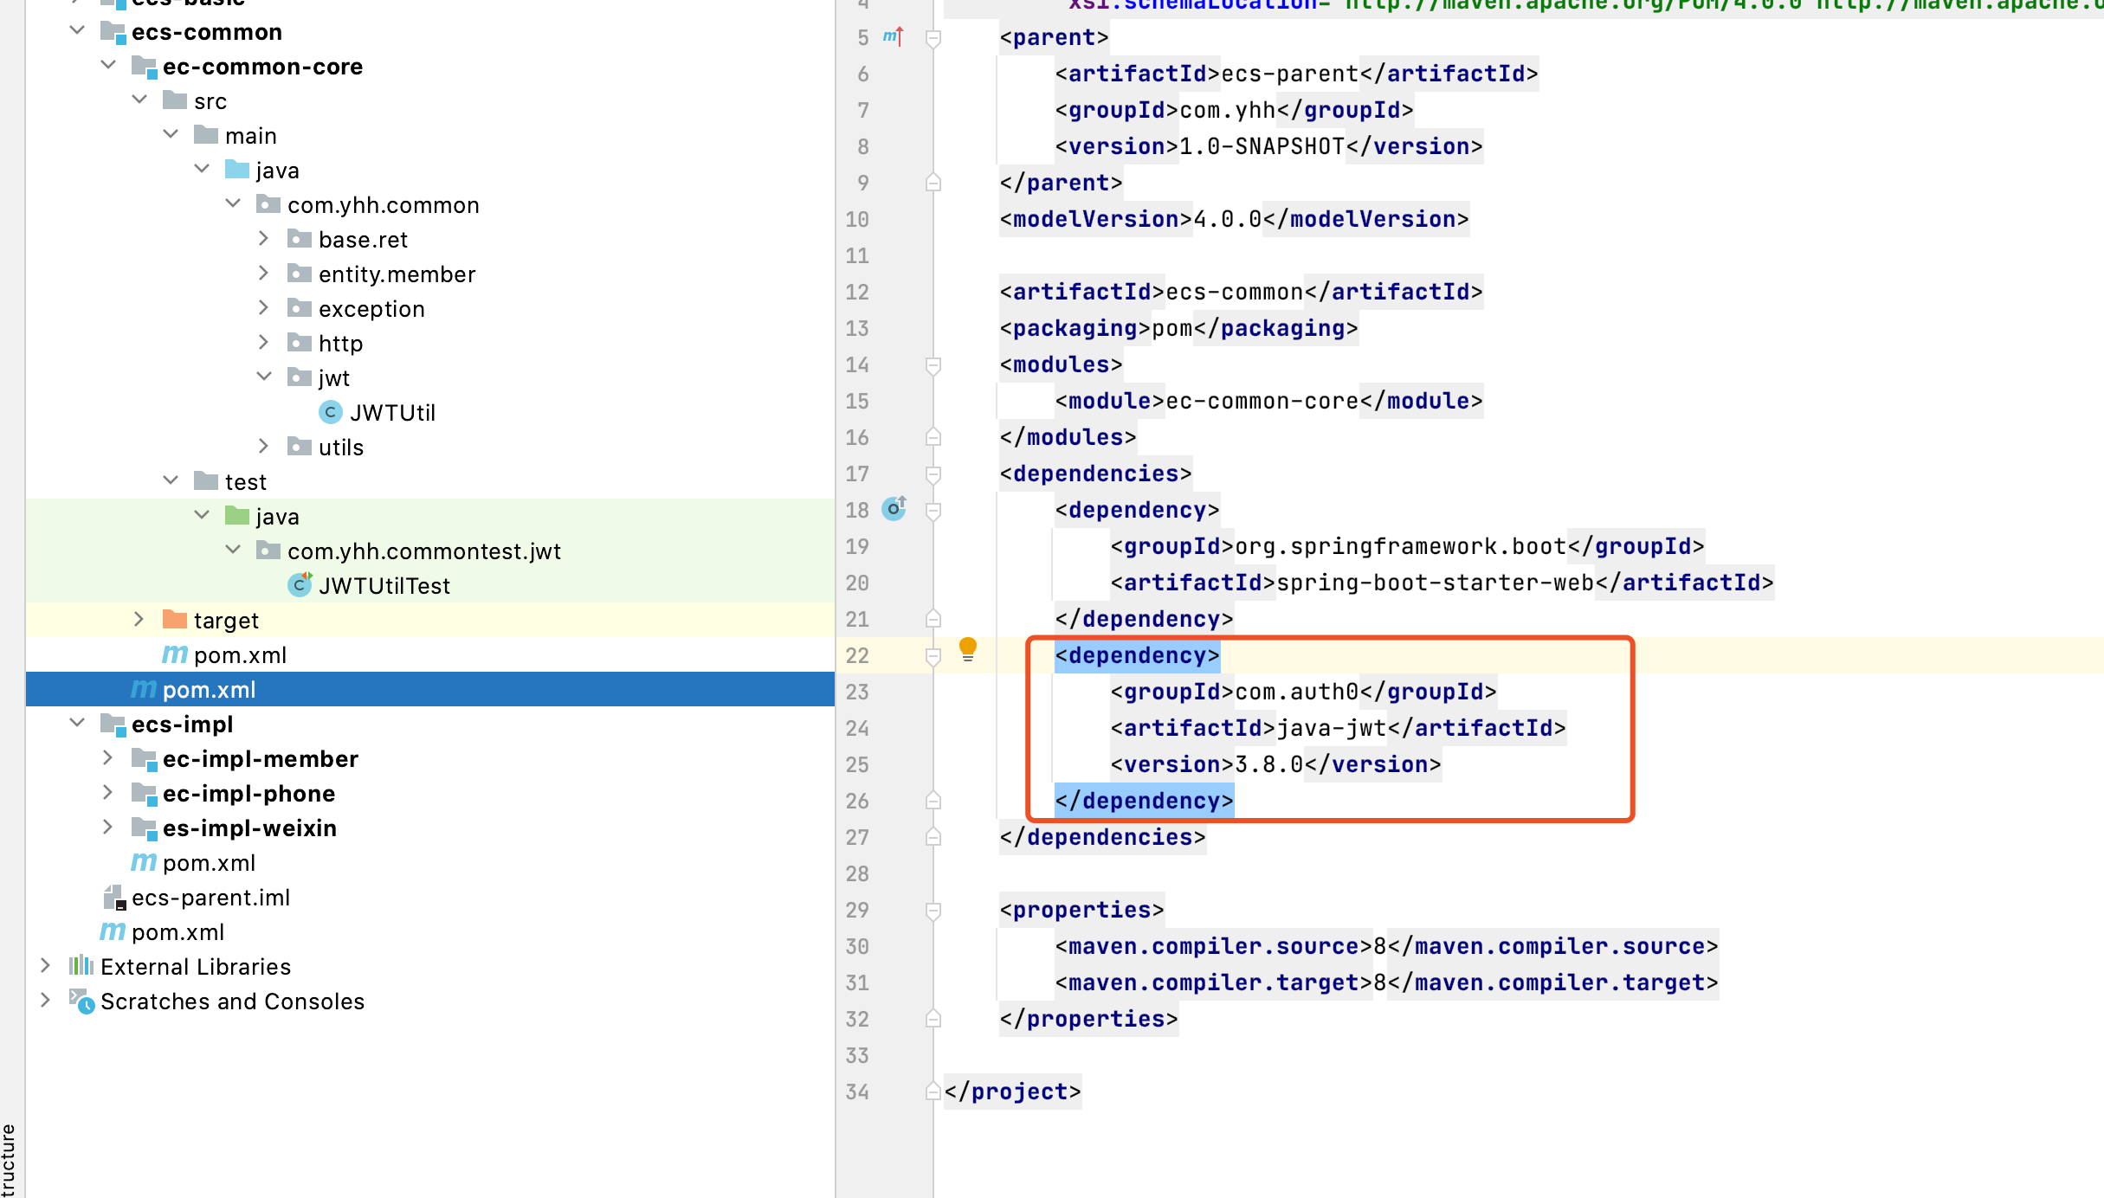Open the JWTUtil class file
The image size is (2104, 1198).
(x=391, y=413)
